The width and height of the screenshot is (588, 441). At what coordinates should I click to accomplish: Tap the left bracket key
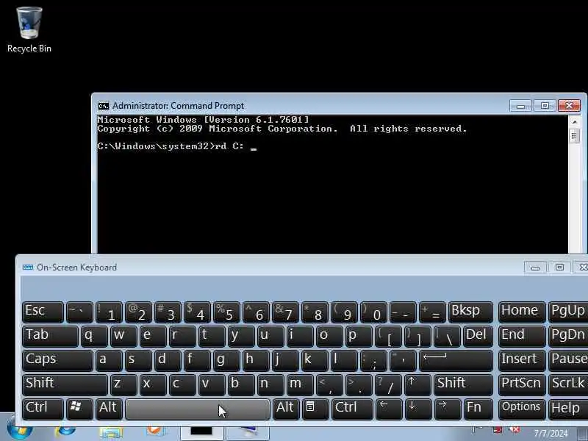(388, 337)
